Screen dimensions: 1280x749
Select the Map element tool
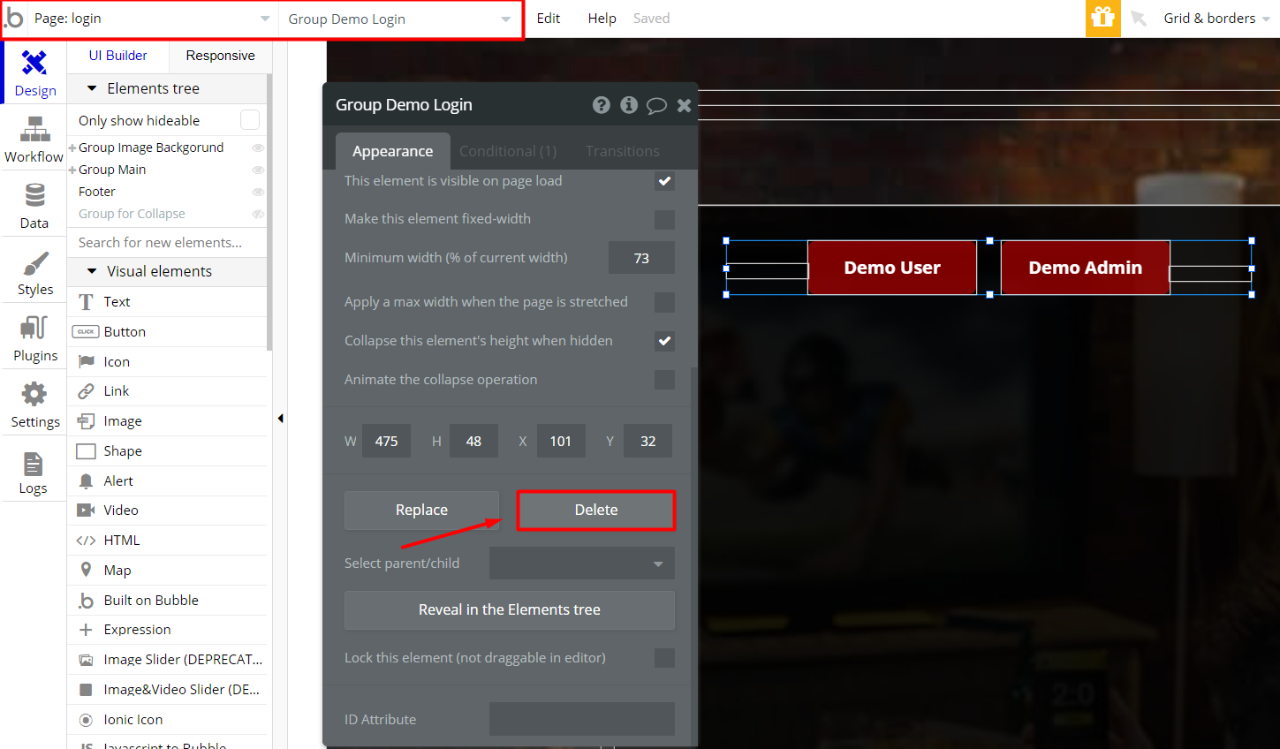pos(168,571)
